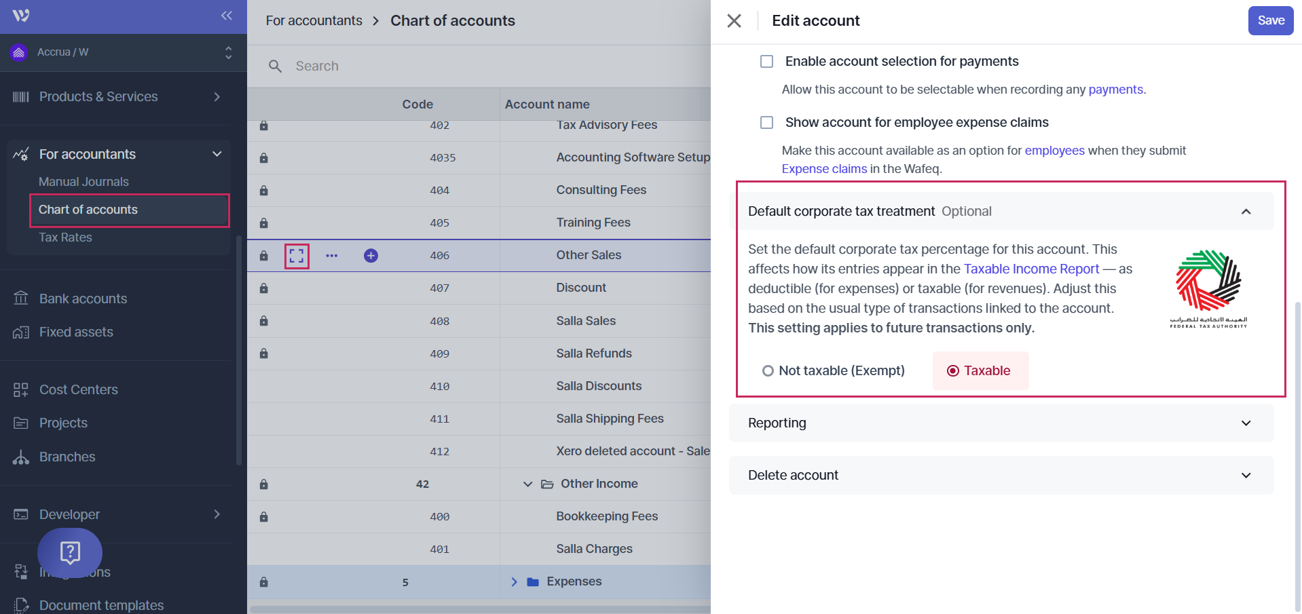Enable account selection for payments checkbox
The width and height of the screenshot is (1302, 614).
tap(767, 62)
